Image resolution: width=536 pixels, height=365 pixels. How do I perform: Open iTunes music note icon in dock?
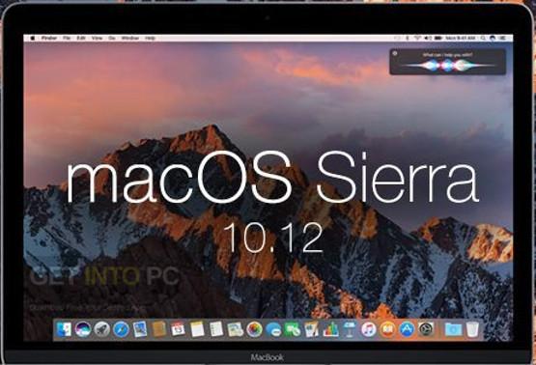coord(369,329)
